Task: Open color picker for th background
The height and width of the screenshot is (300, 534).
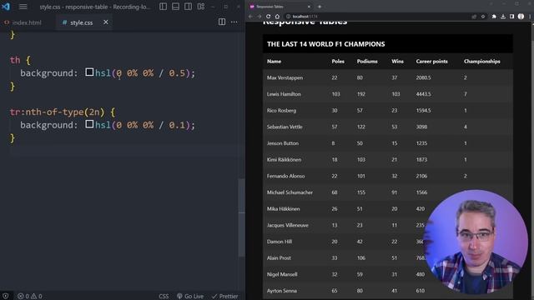Action: pyautogui.click(x=89, y=72)
